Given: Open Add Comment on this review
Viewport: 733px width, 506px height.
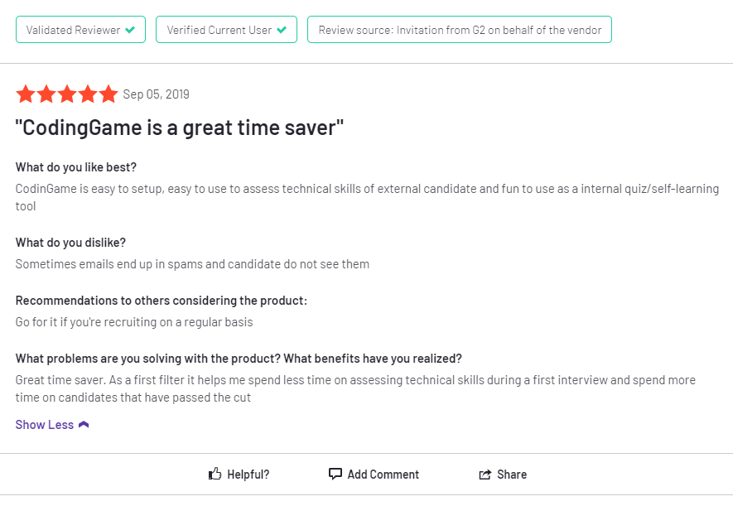Looking at the screenshot, I should (x=374, y=475).
